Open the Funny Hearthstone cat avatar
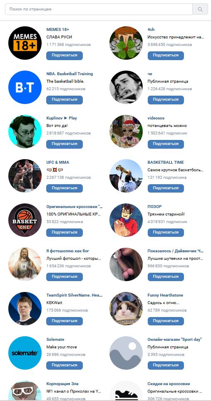This screenshot has width=211, height=401. [126, 309]
